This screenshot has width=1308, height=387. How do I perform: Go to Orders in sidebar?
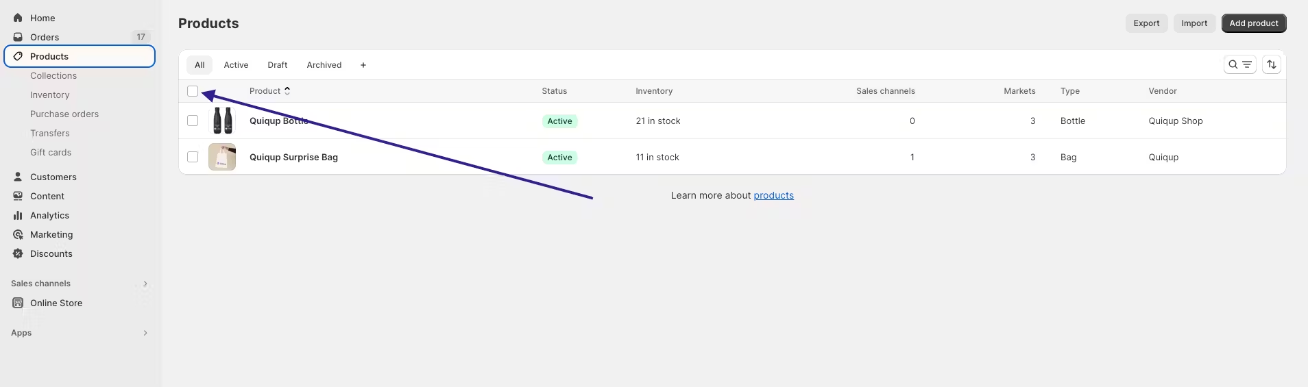(x=45, y=37)
